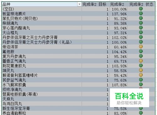Viewport: 157px width, 115px height.
Task: Select the 大山楂丸 row label
Action: pos(10,33)
